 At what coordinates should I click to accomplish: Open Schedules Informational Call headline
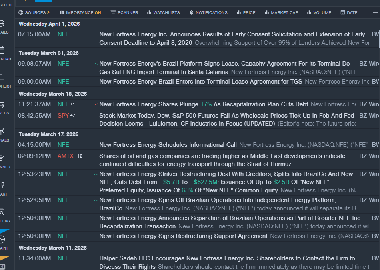pyautogui.click(x=168, y=145)
